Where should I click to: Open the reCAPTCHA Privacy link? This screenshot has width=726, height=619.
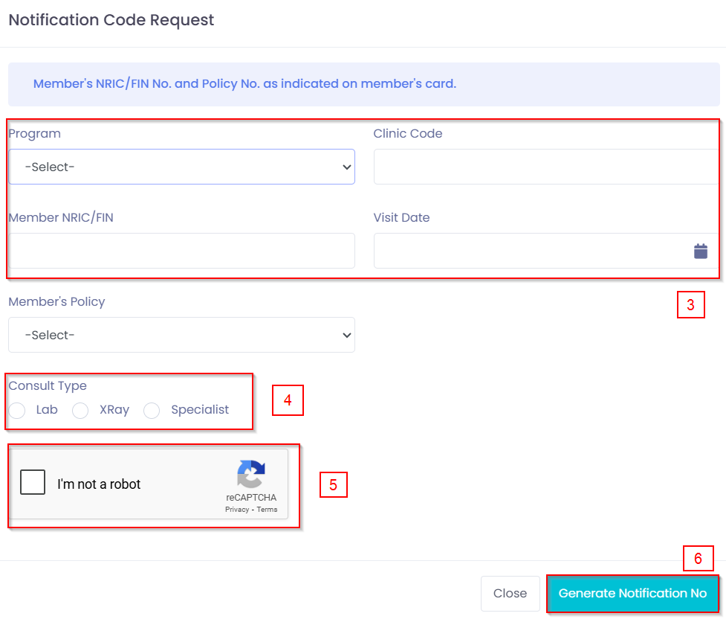pos(236,509)
